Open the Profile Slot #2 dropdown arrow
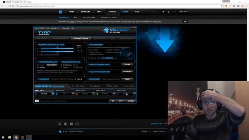 click(73, 94)
